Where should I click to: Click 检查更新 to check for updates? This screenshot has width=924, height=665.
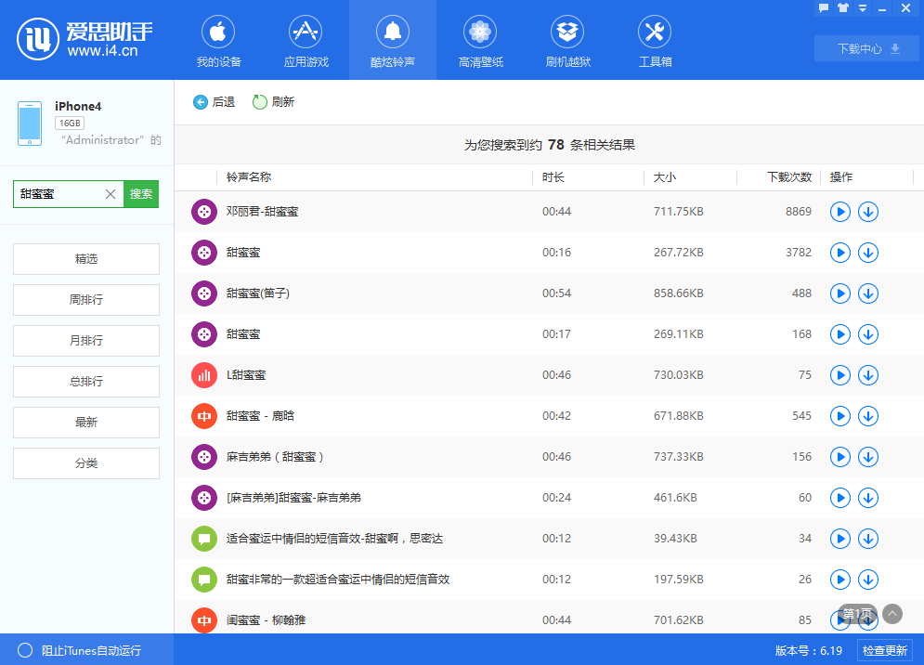point(884,650)
